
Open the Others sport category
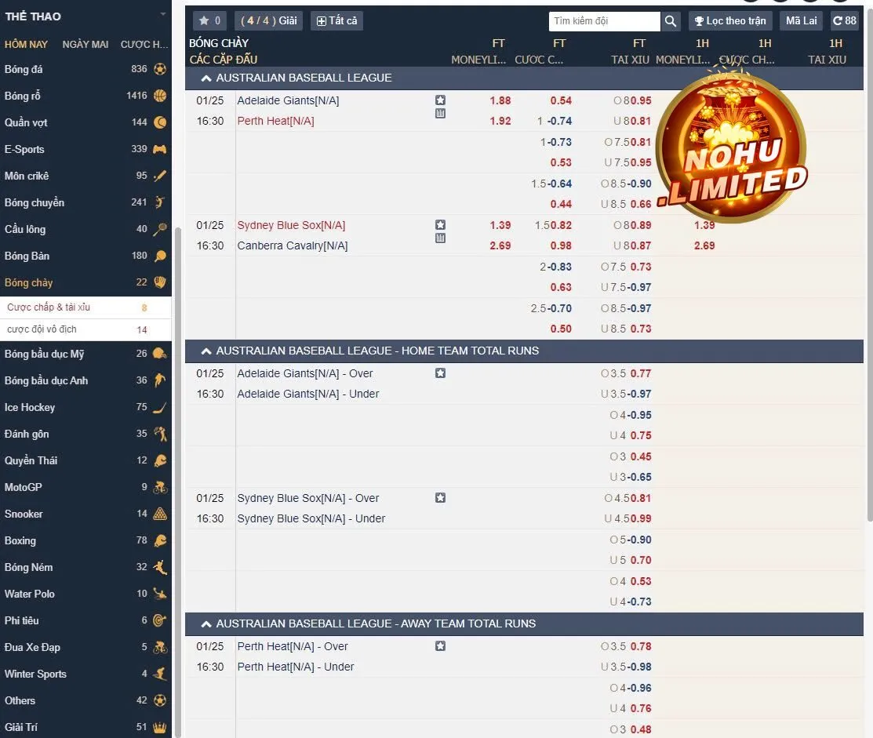[x=85, y=700]
